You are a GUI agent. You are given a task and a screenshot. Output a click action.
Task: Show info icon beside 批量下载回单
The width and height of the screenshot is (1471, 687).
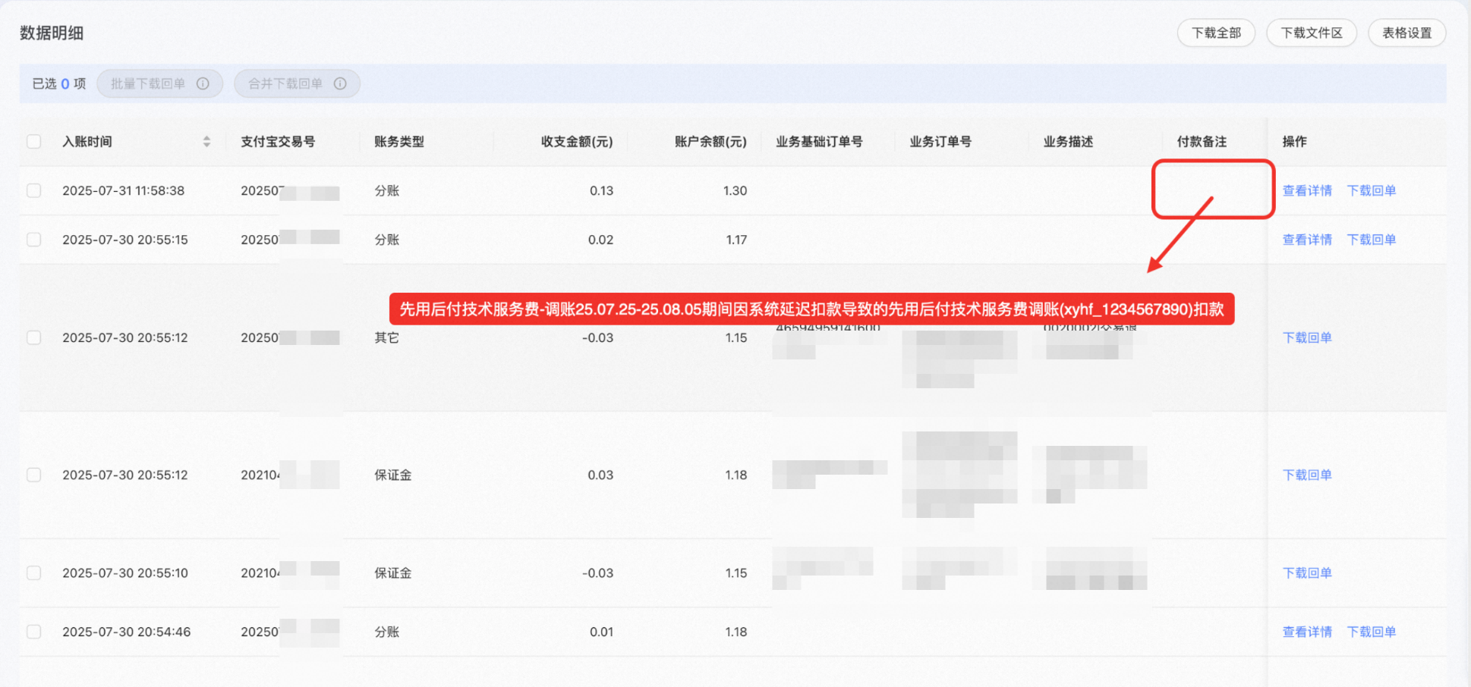click(x=203, y=83)
